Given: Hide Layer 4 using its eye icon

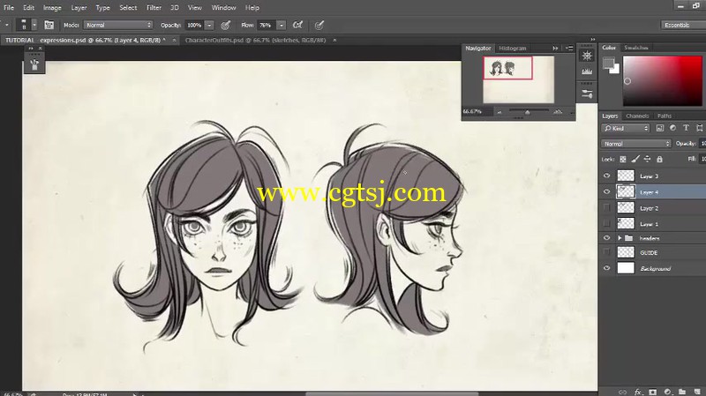Looking at the screenshot, I should (606, 191).
